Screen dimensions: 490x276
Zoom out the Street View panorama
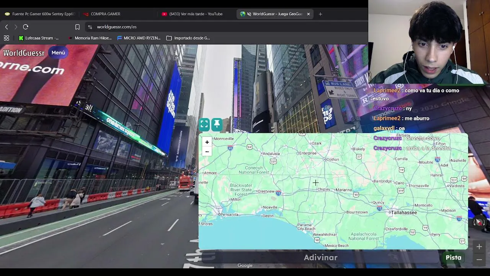click(x=479, y=260)
